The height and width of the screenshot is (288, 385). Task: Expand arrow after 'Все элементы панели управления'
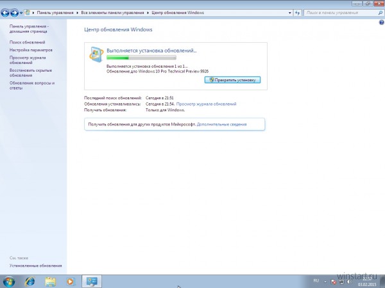pyautogui.click(x=148, y=13)
